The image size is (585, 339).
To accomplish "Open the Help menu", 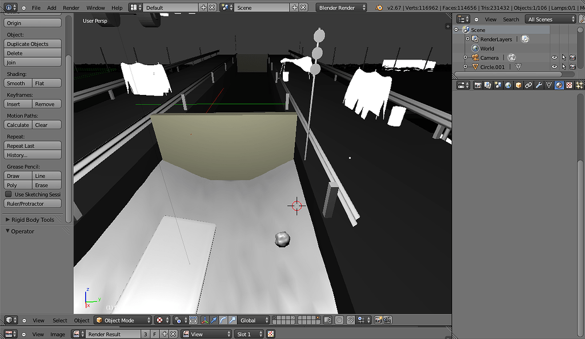I will pyautogui.click(x=117, y=7).
